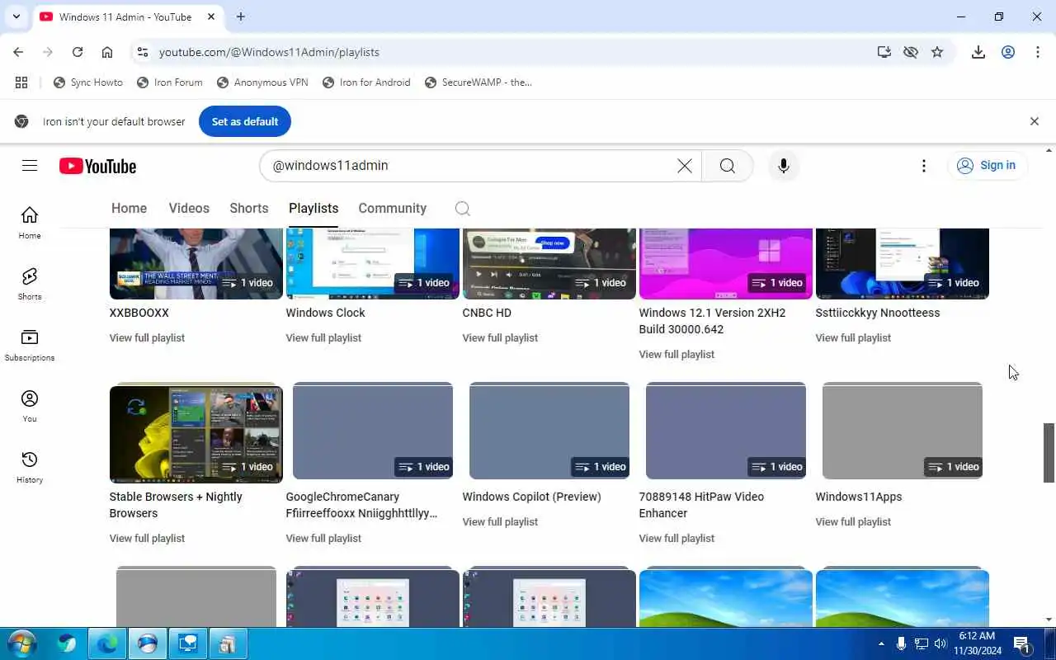Open the Ssttiicckkyy Nnootteess playlist title
The height and width of the screenshot is (660, 1056).
[878, 313]
